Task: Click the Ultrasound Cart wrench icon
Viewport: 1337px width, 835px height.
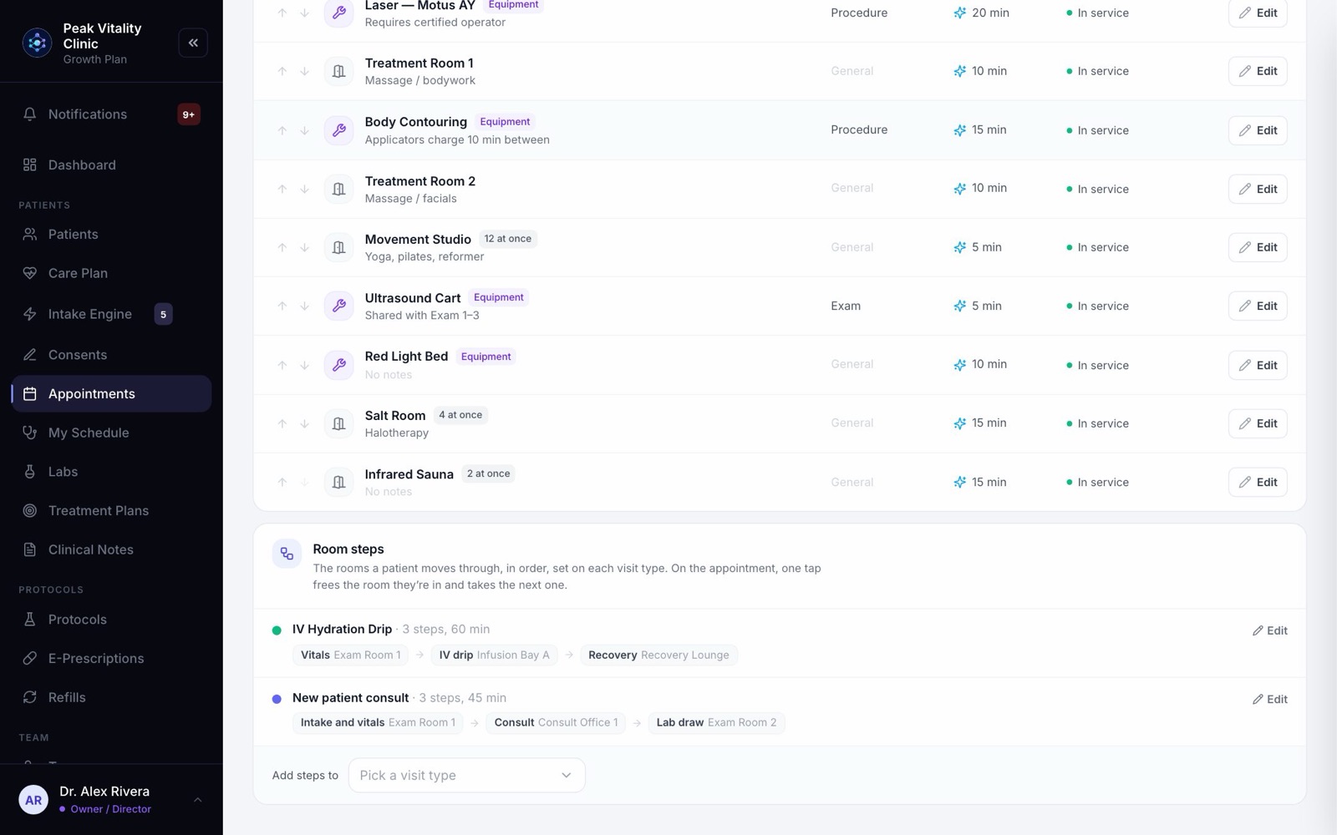Action: 338,306
